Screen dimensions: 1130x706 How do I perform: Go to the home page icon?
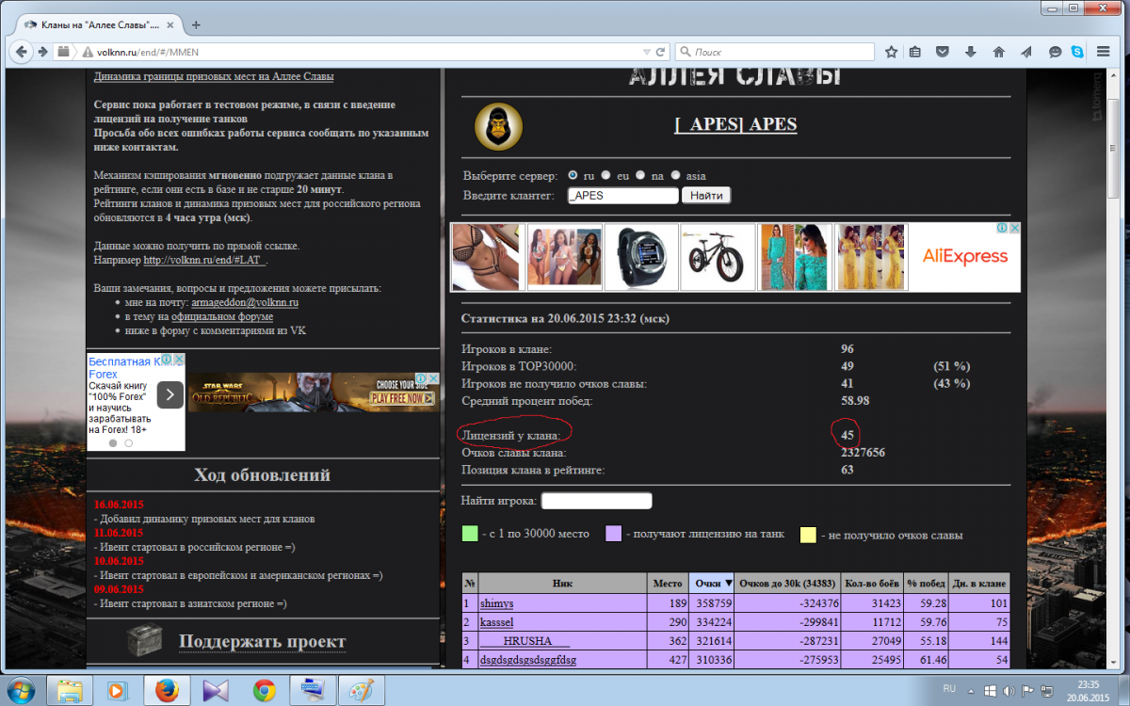tap(999, 52)
